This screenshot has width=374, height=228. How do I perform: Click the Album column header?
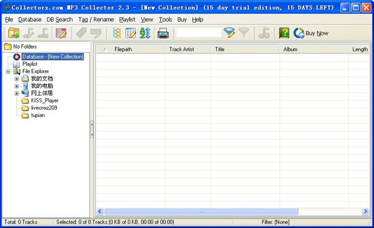(314, 49)
